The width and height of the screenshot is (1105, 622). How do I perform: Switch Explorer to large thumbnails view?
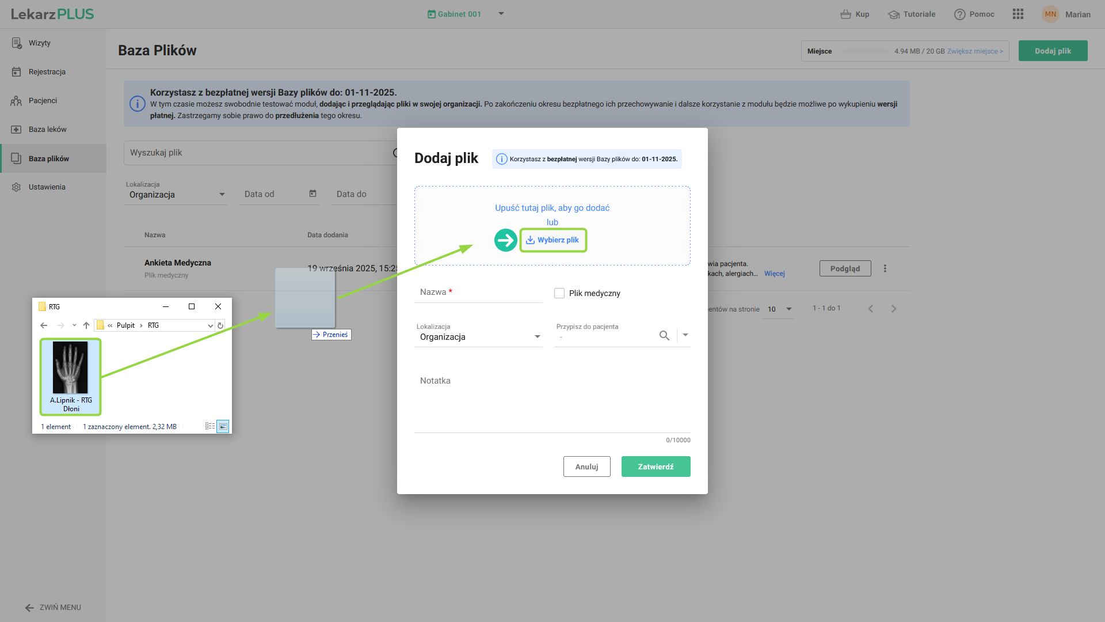coord(223,426)
